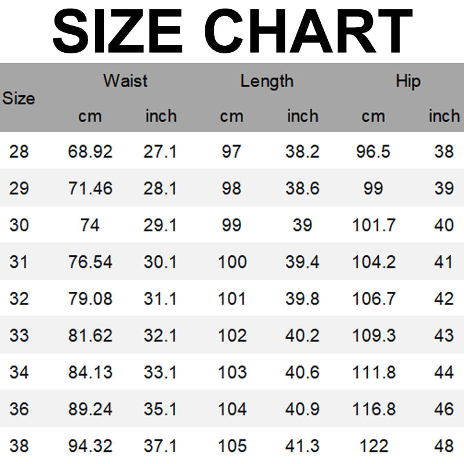The height and width of the screenshot is (464, 464).
Task: Select the Waist column header
Action: click(x=125, y=81)
